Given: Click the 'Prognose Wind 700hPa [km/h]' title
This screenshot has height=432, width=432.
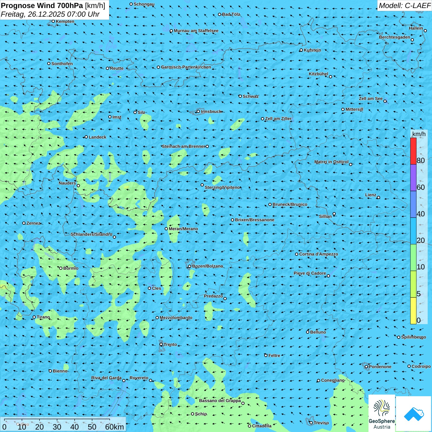Looking at the screenshot, I should [53, 6].
